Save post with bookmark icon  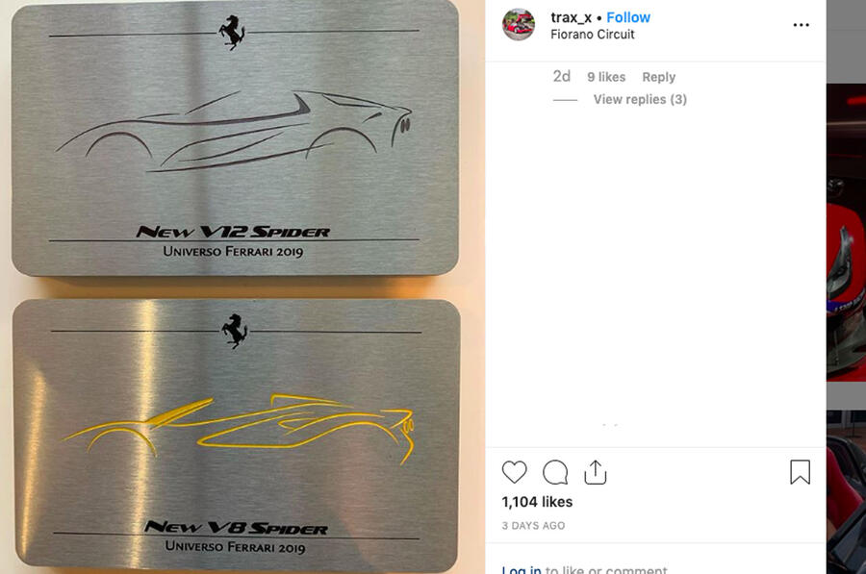800,472
